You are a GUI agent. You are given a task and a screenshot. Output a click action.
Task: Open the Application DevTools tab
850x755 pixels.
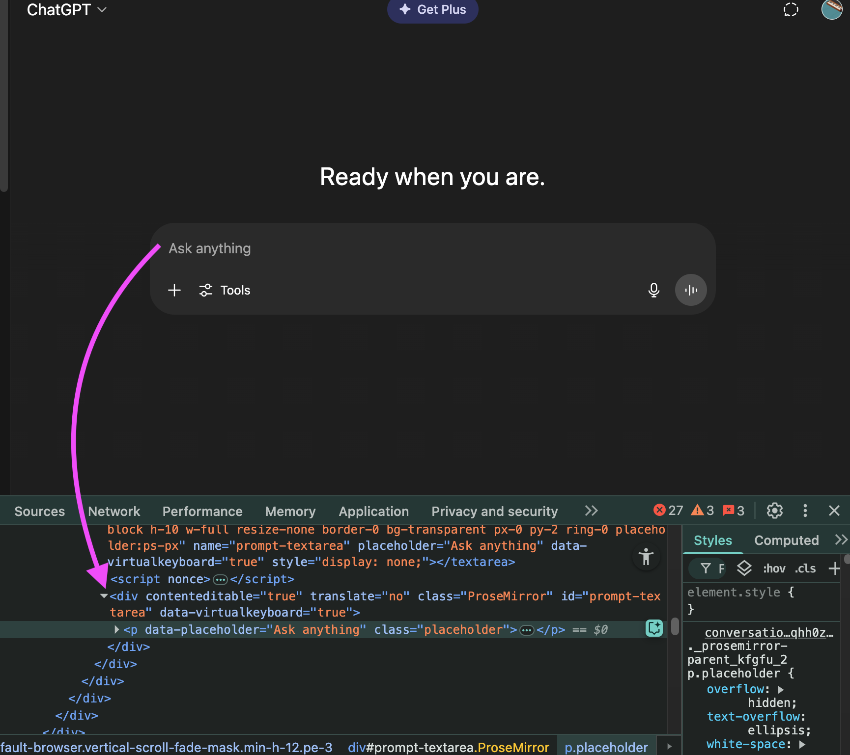point(374,512)
